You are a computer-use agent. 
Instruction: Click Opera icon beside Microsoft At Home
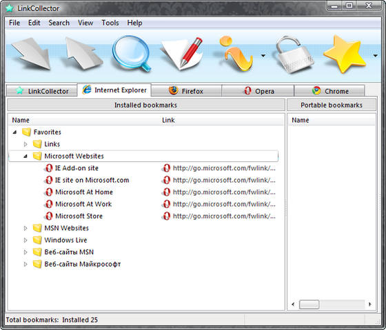pos(49,192)
